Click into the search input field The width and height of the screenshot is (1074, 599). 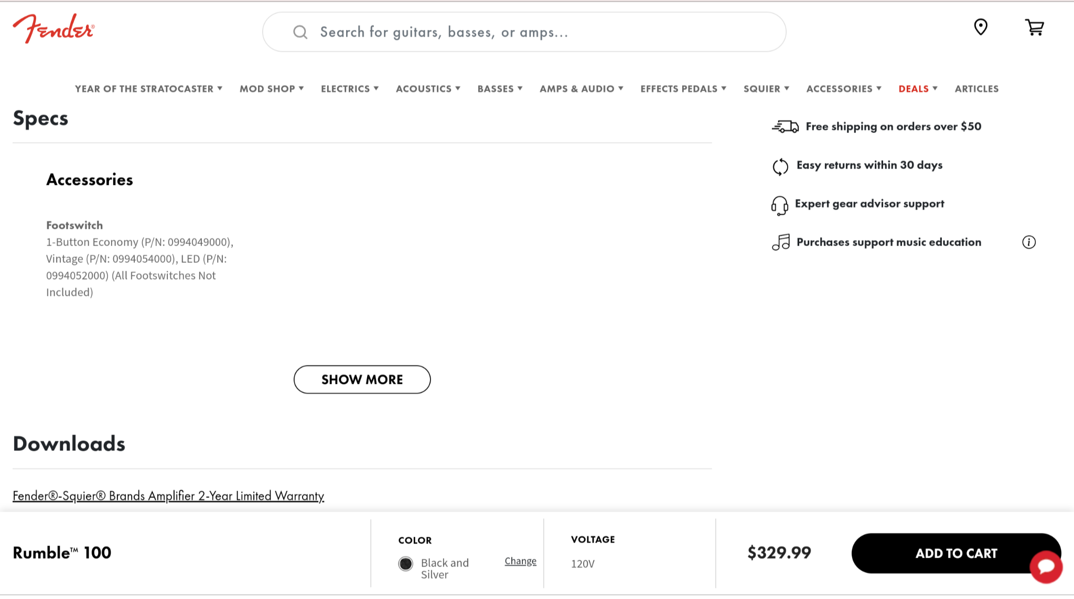pos(524,32)
